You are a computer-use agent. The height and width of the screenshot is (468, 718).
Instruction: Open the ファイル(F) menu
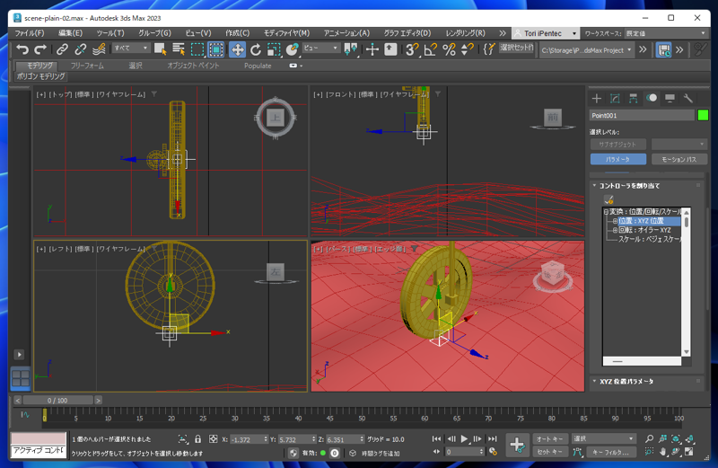[30, 33]
